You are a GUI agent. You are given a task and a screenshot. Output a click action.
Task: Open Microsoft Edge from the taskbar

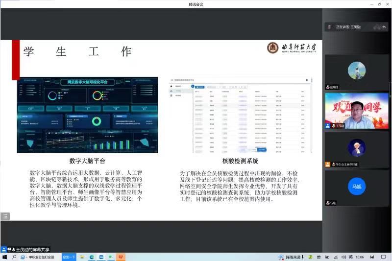click(x=92, y=257)
